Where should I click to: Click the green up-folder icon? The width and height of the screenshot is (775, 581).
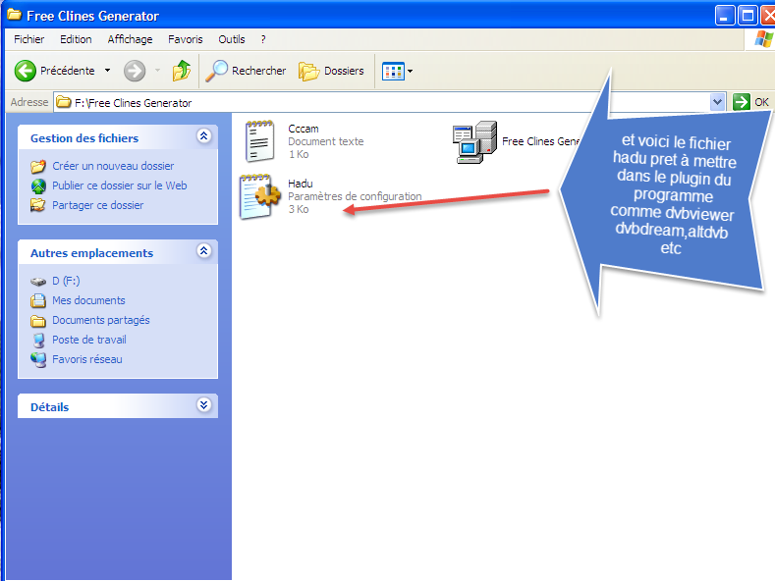pyautogui.click(x=182, y=71)
